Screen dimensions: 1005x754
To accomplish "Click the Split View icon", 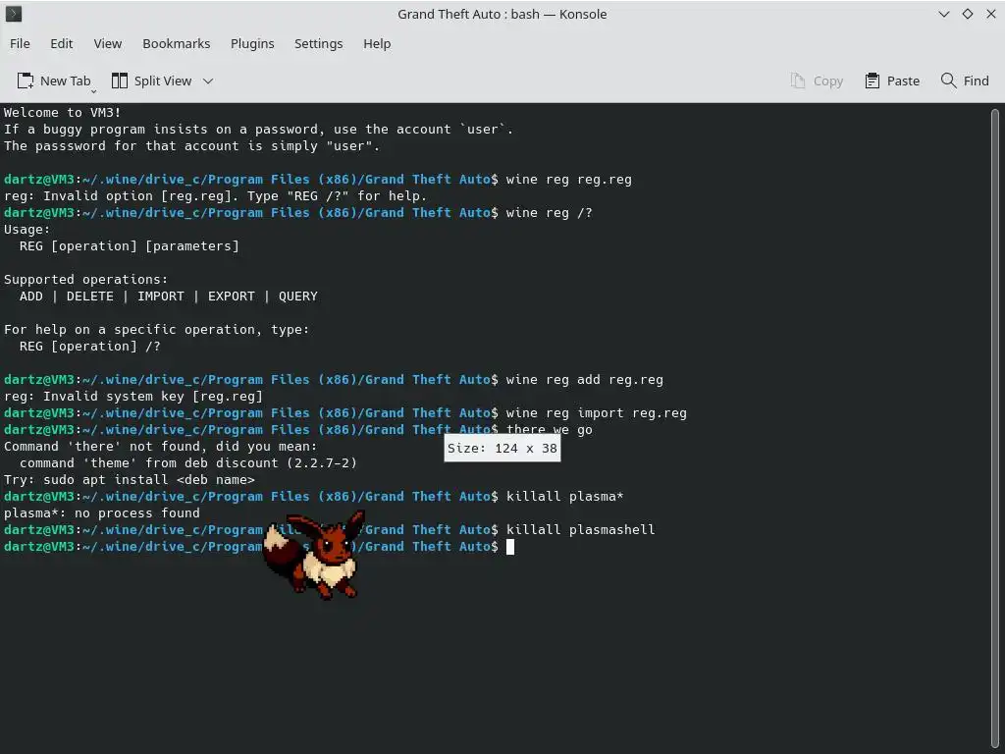I will (x=120, y=81).
